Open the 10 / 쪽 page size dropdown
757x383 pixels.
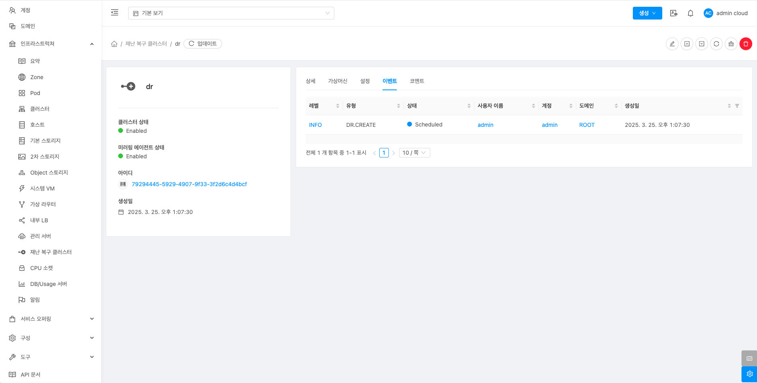pos(414,153)
